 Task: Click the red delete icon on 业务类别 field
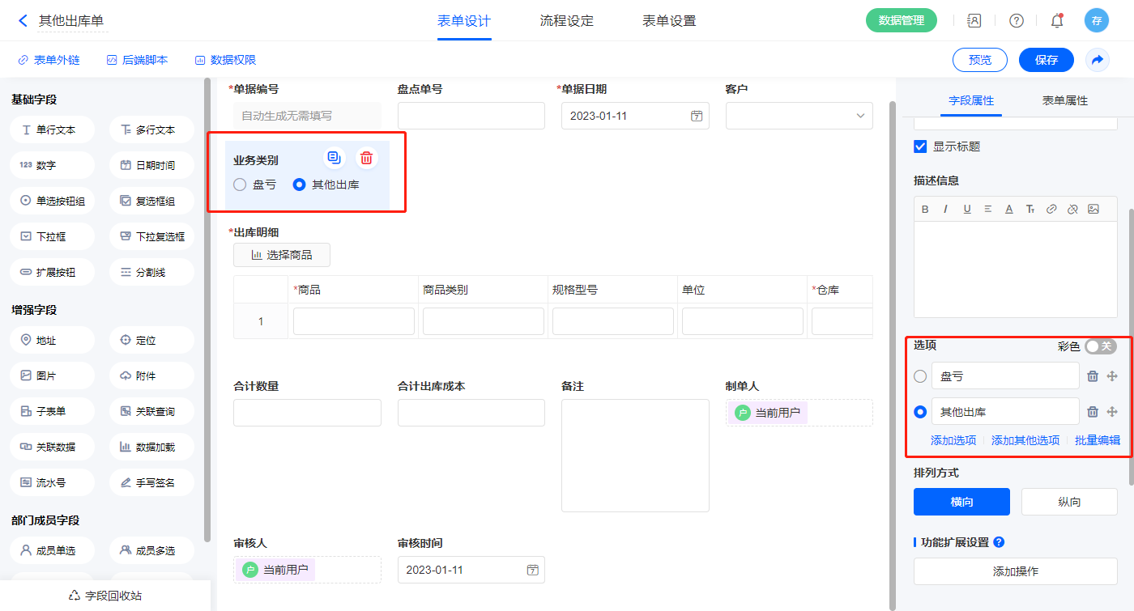[366, 158]
